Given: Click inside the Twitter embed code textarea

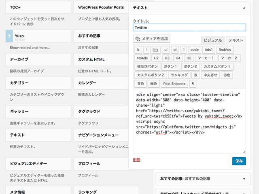Looking at the screenshot, I should (x=189, y=121).
